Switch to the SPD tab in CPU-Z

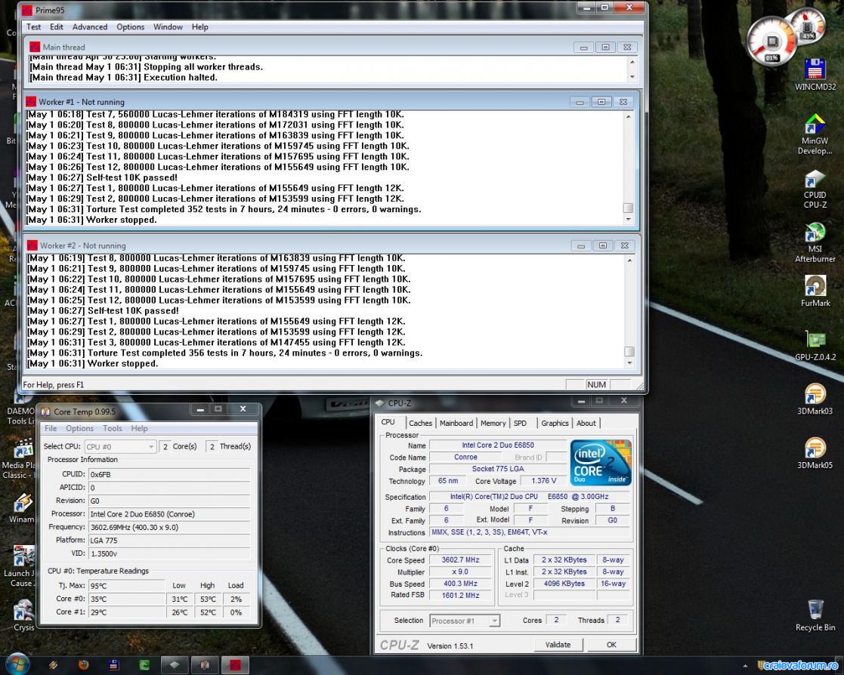point(520,424)
